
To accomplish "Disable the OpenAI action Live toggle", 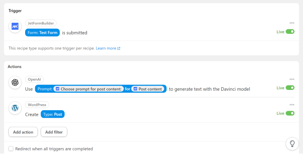I will click(x=290, y=88).
